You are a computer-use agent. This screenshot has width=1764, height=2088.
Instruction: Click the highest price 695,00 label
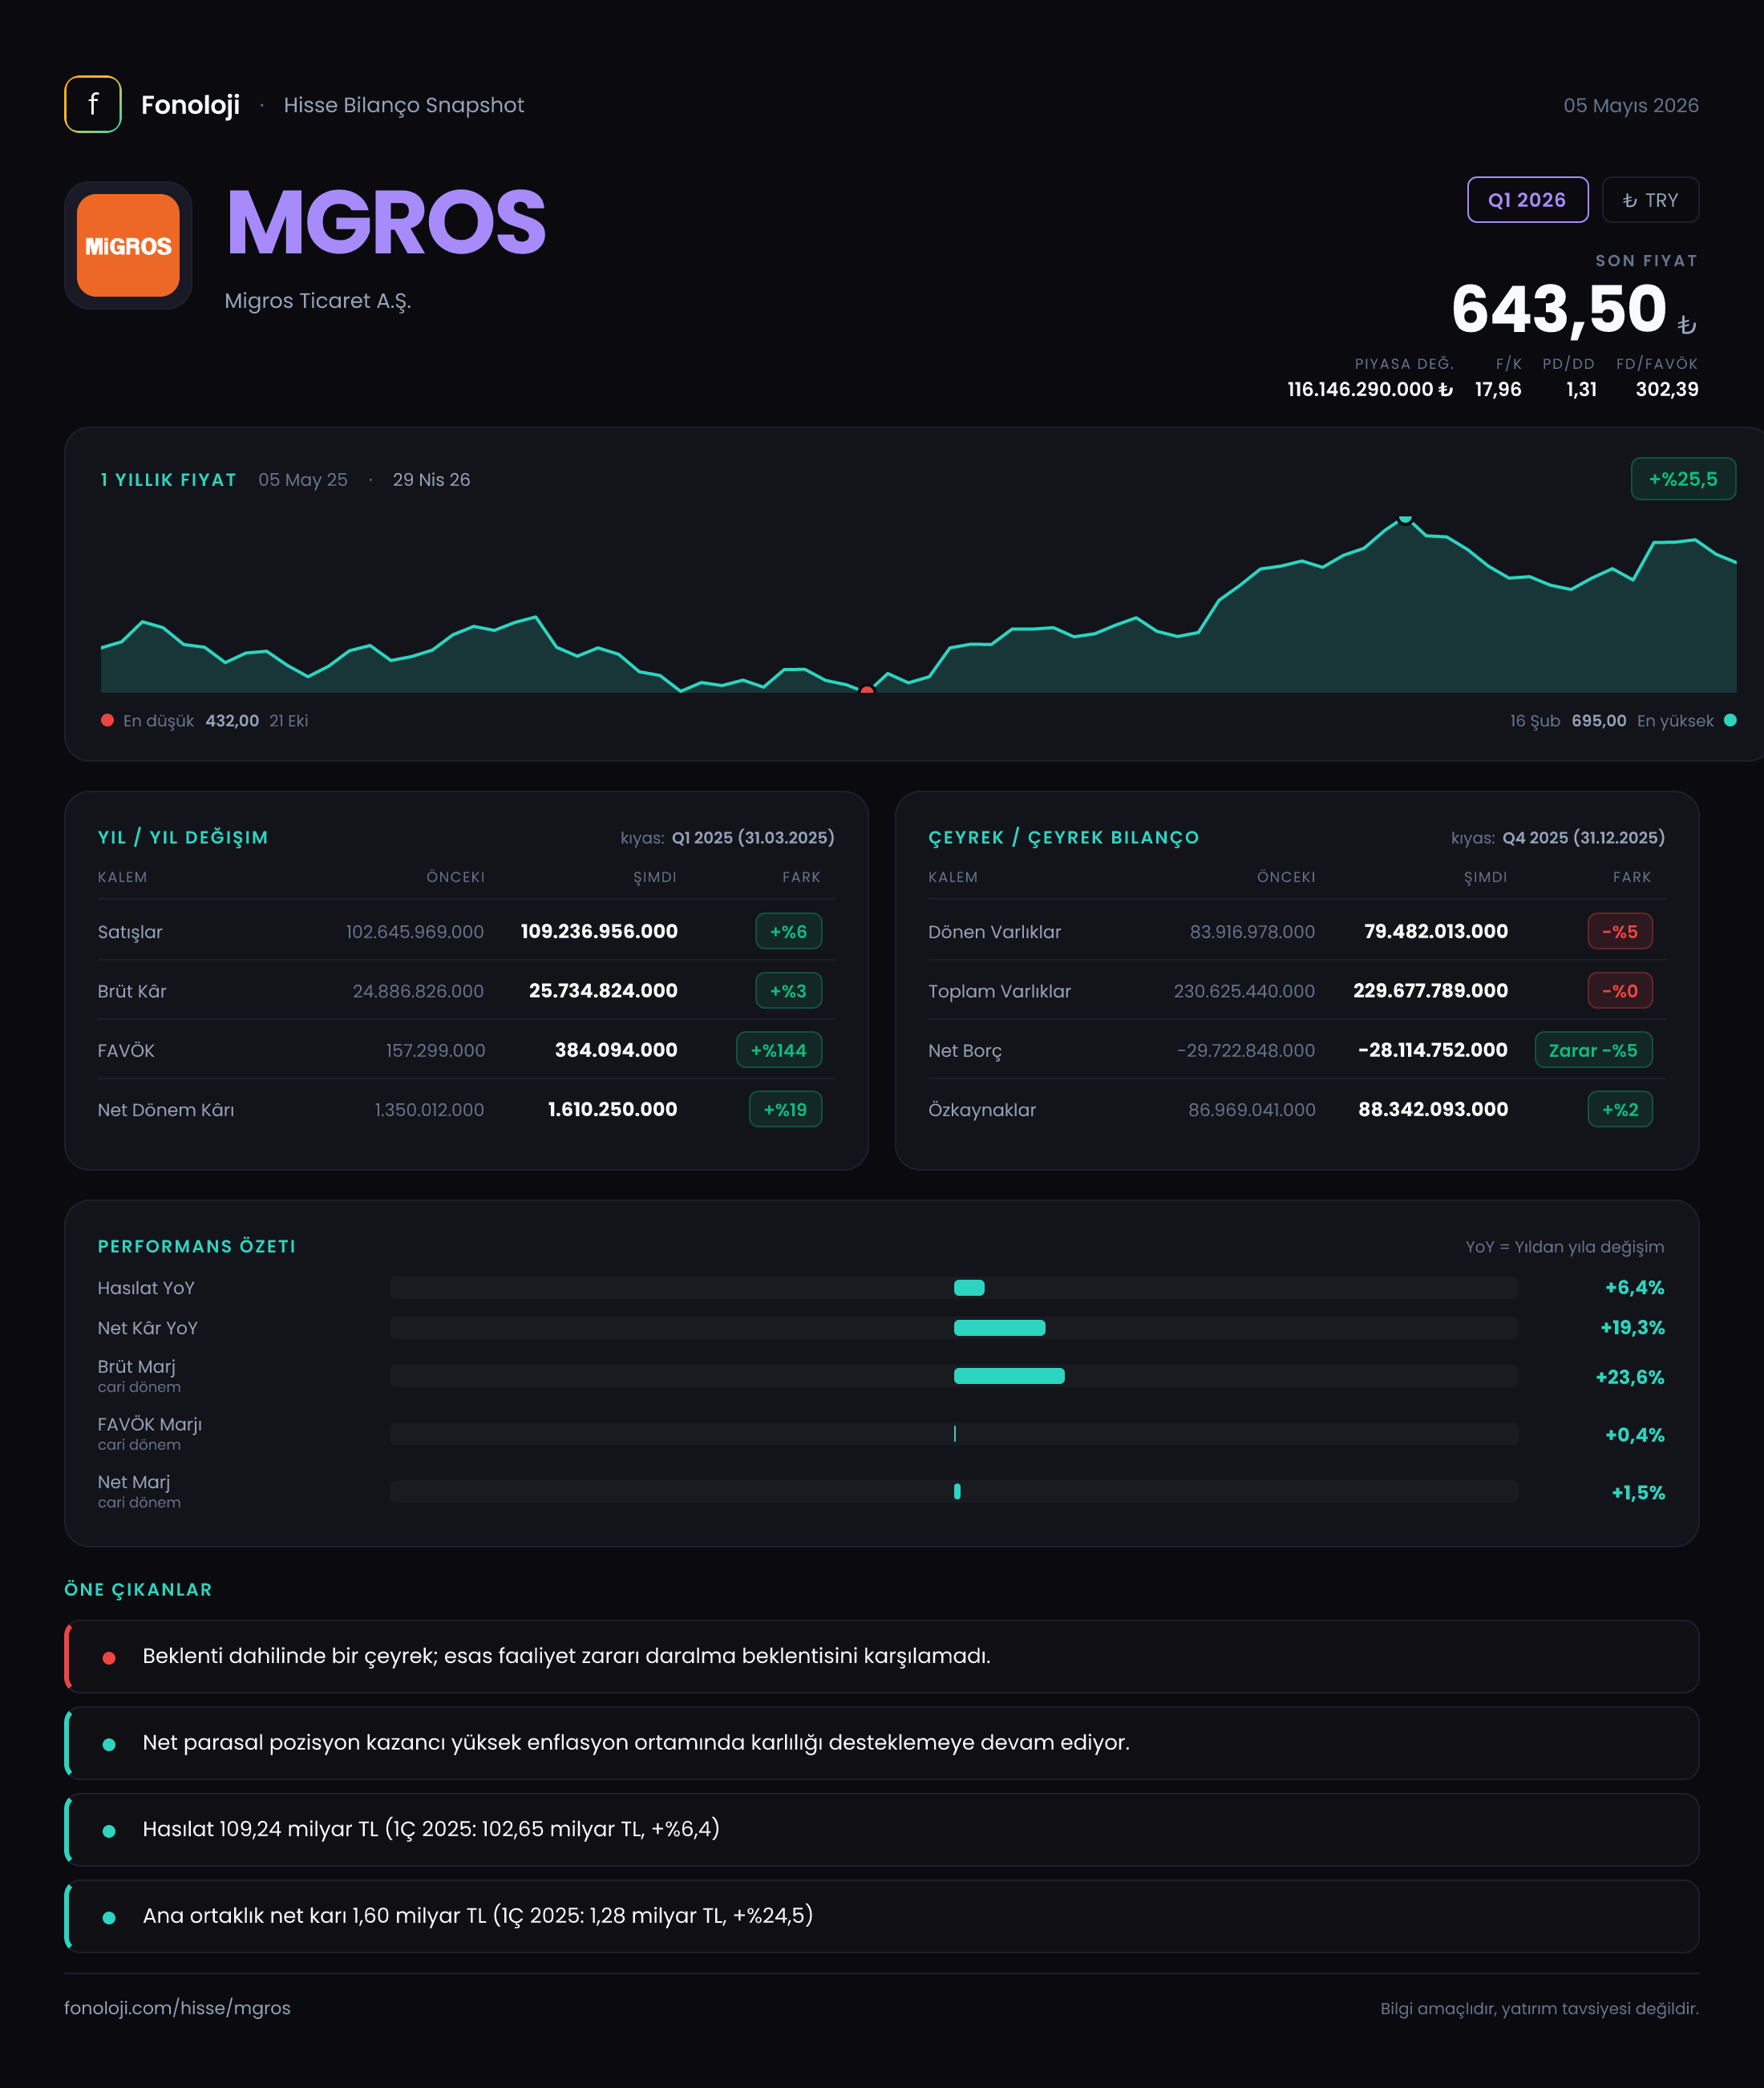(x=1598, y=721)
